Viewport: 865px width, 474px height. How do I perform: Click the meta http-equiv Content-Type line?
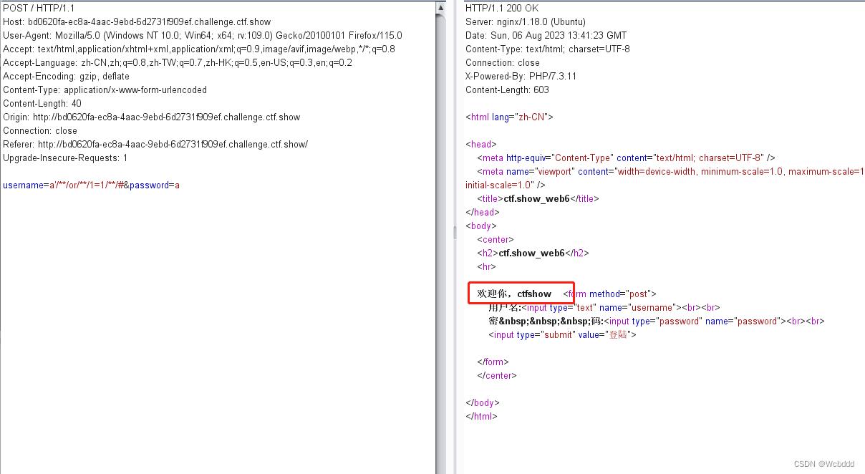627,158
